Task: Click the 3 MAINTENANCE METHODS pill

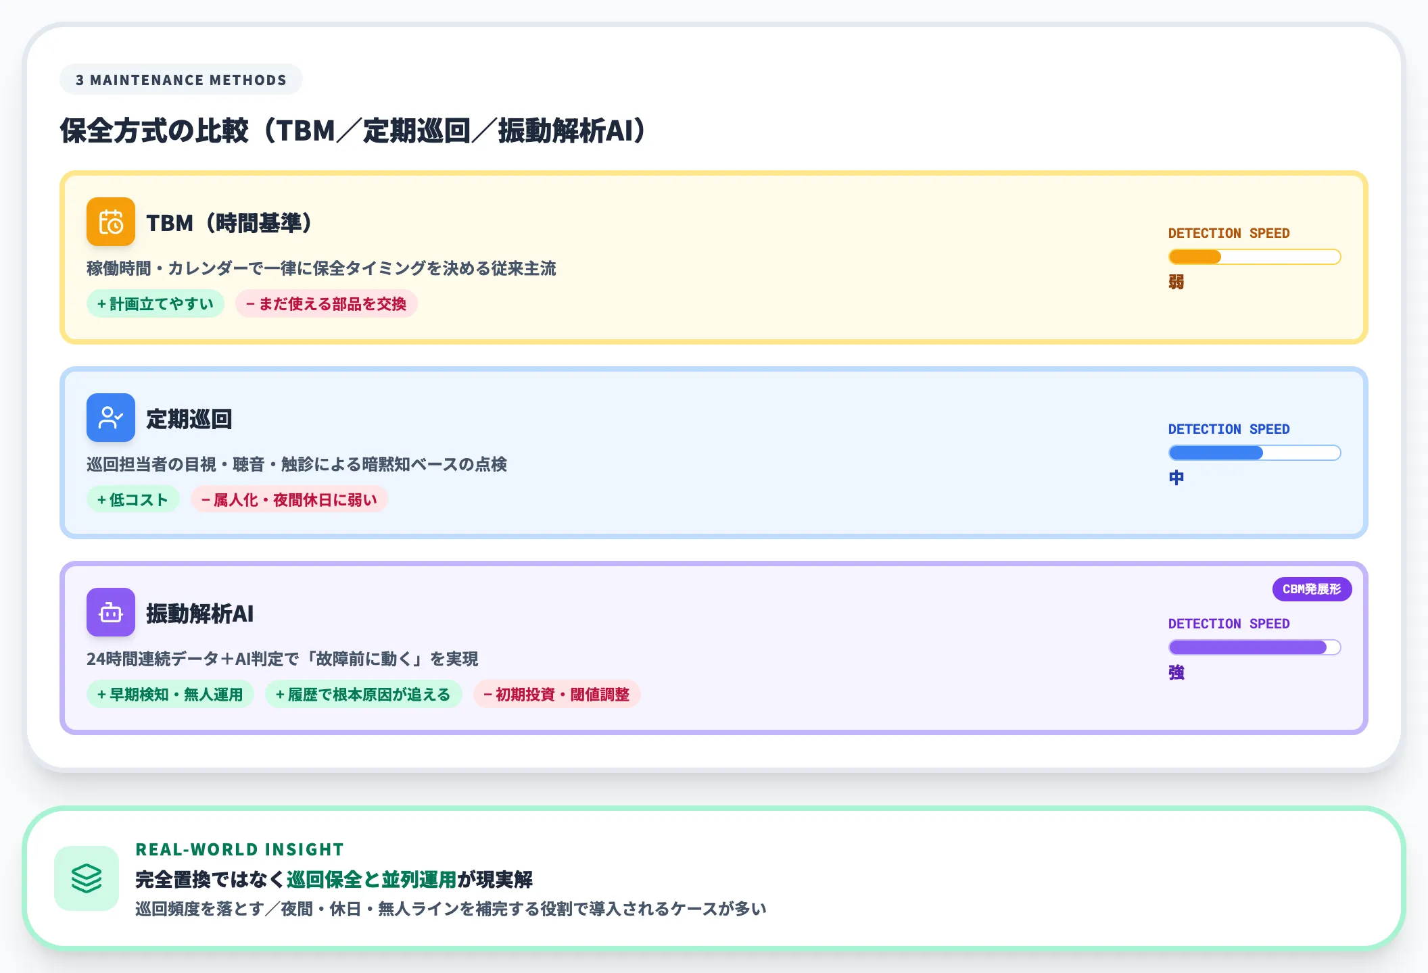Action: click(x=181, y=80)
